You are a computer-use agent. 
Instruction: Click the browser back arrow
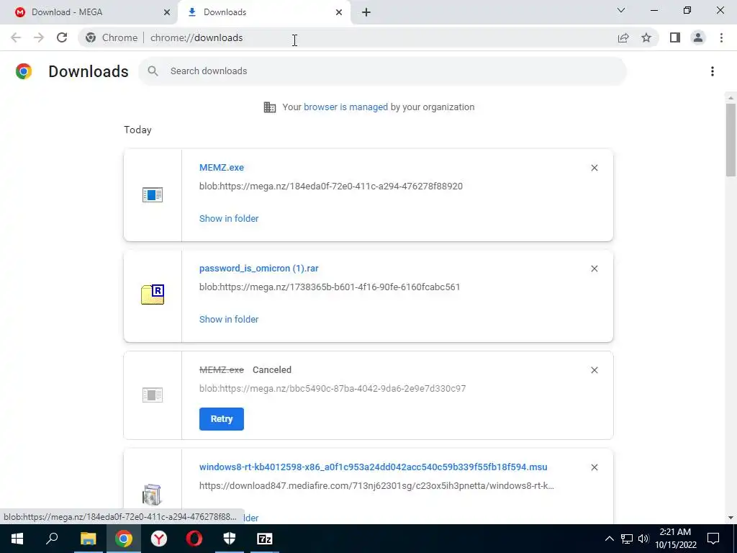click(16, 37)
